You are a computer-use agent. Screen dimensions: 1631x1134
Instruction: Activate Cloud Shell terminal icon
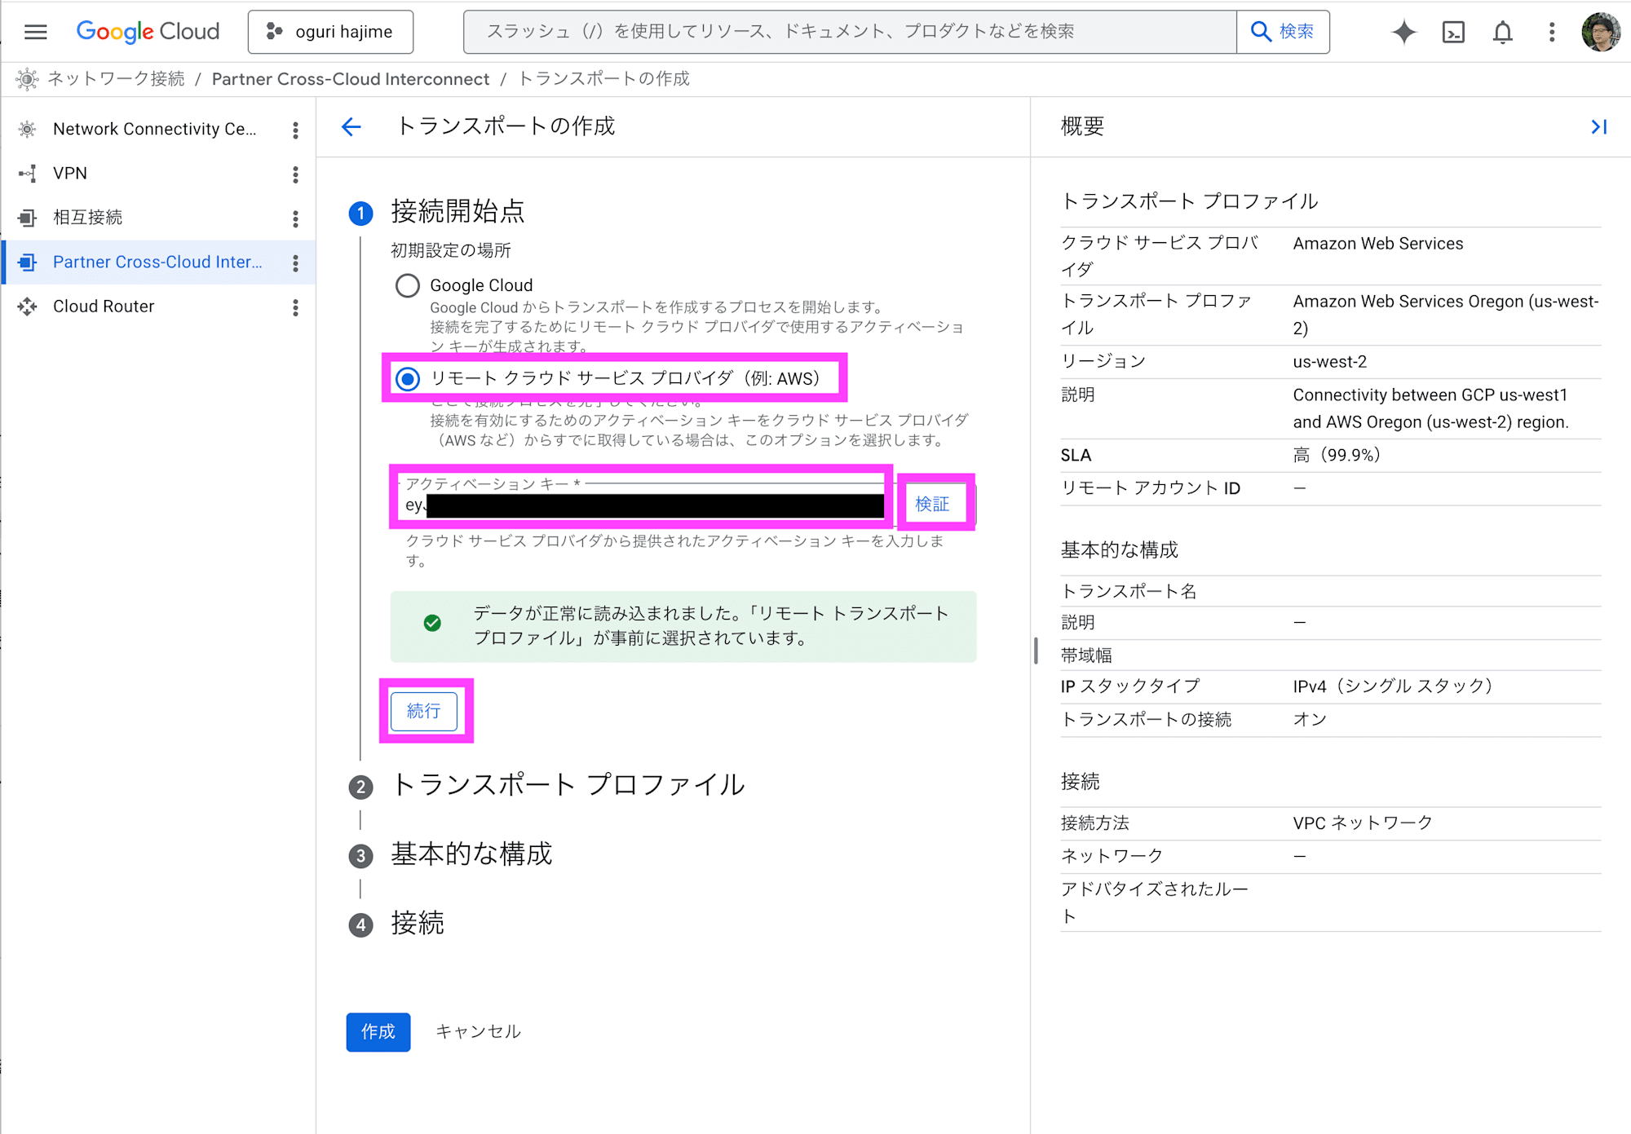pos(1453,32)
